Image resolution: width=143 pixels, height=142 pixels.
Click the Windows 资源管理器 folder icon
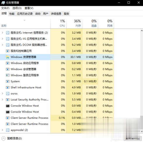[x=8, y=57]
